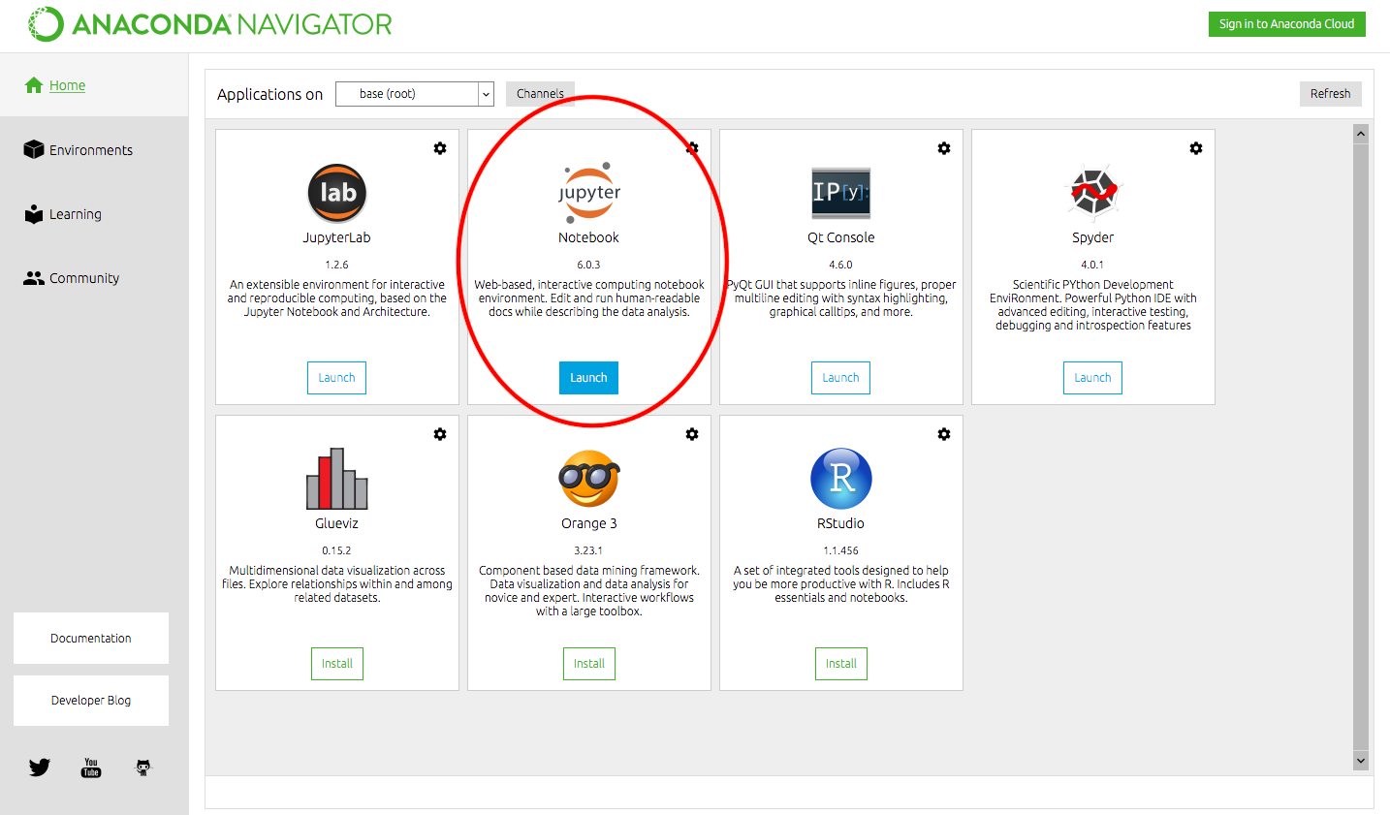This screenshot has width=1390, height=815.
Task: Click the Anaconda Navigator logo
Action: pyautogui.click(x=209, y=24)
